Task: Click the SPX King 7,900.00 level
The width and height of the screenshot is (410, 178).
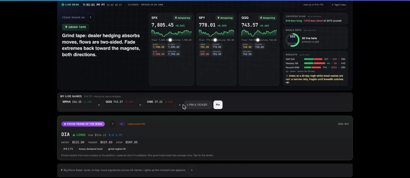Action: [x=158, y=46]
